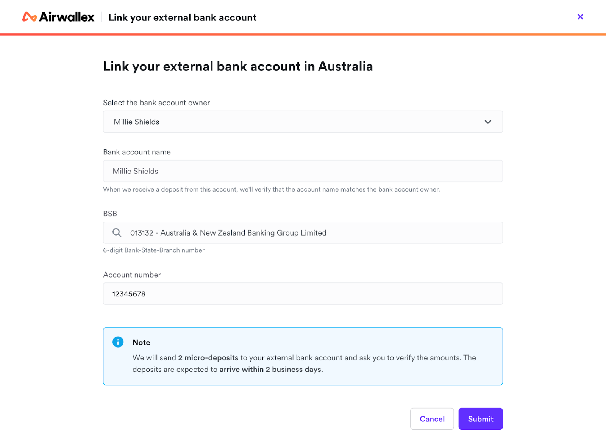This screenshot has width=606, height=443.
Task: Expand the owner dropdown chevron arrow
Action: pyautogui.click(x=488, y=122)
